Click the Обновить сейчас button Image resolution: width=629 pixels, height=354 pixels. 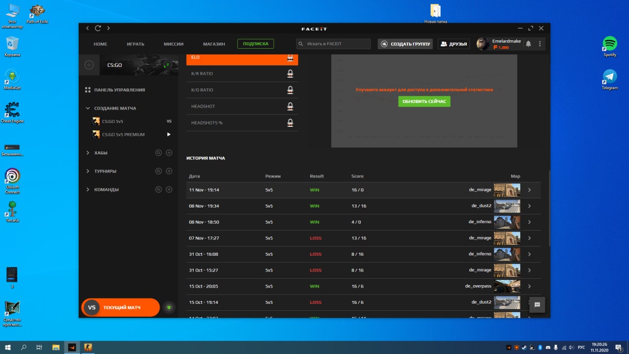(x=424, y=101)
